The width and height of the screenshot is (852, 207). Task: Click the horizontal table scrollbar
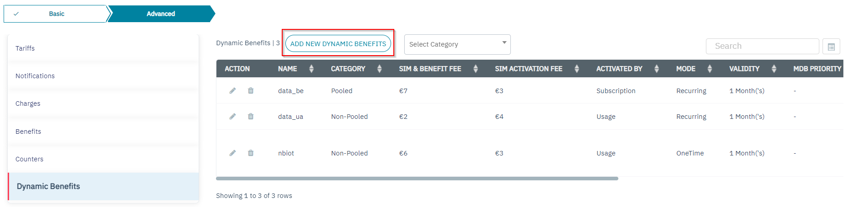(x=417, y=179)
